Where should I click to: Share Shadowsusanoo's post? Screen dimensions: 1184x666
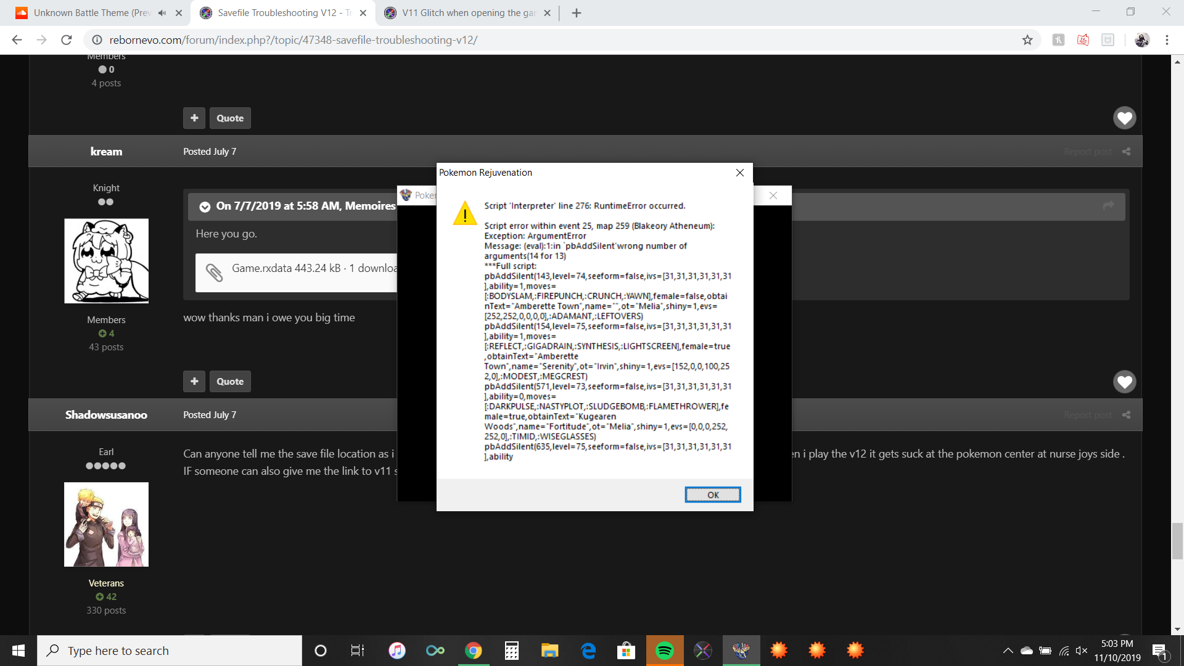(1126, 415)
